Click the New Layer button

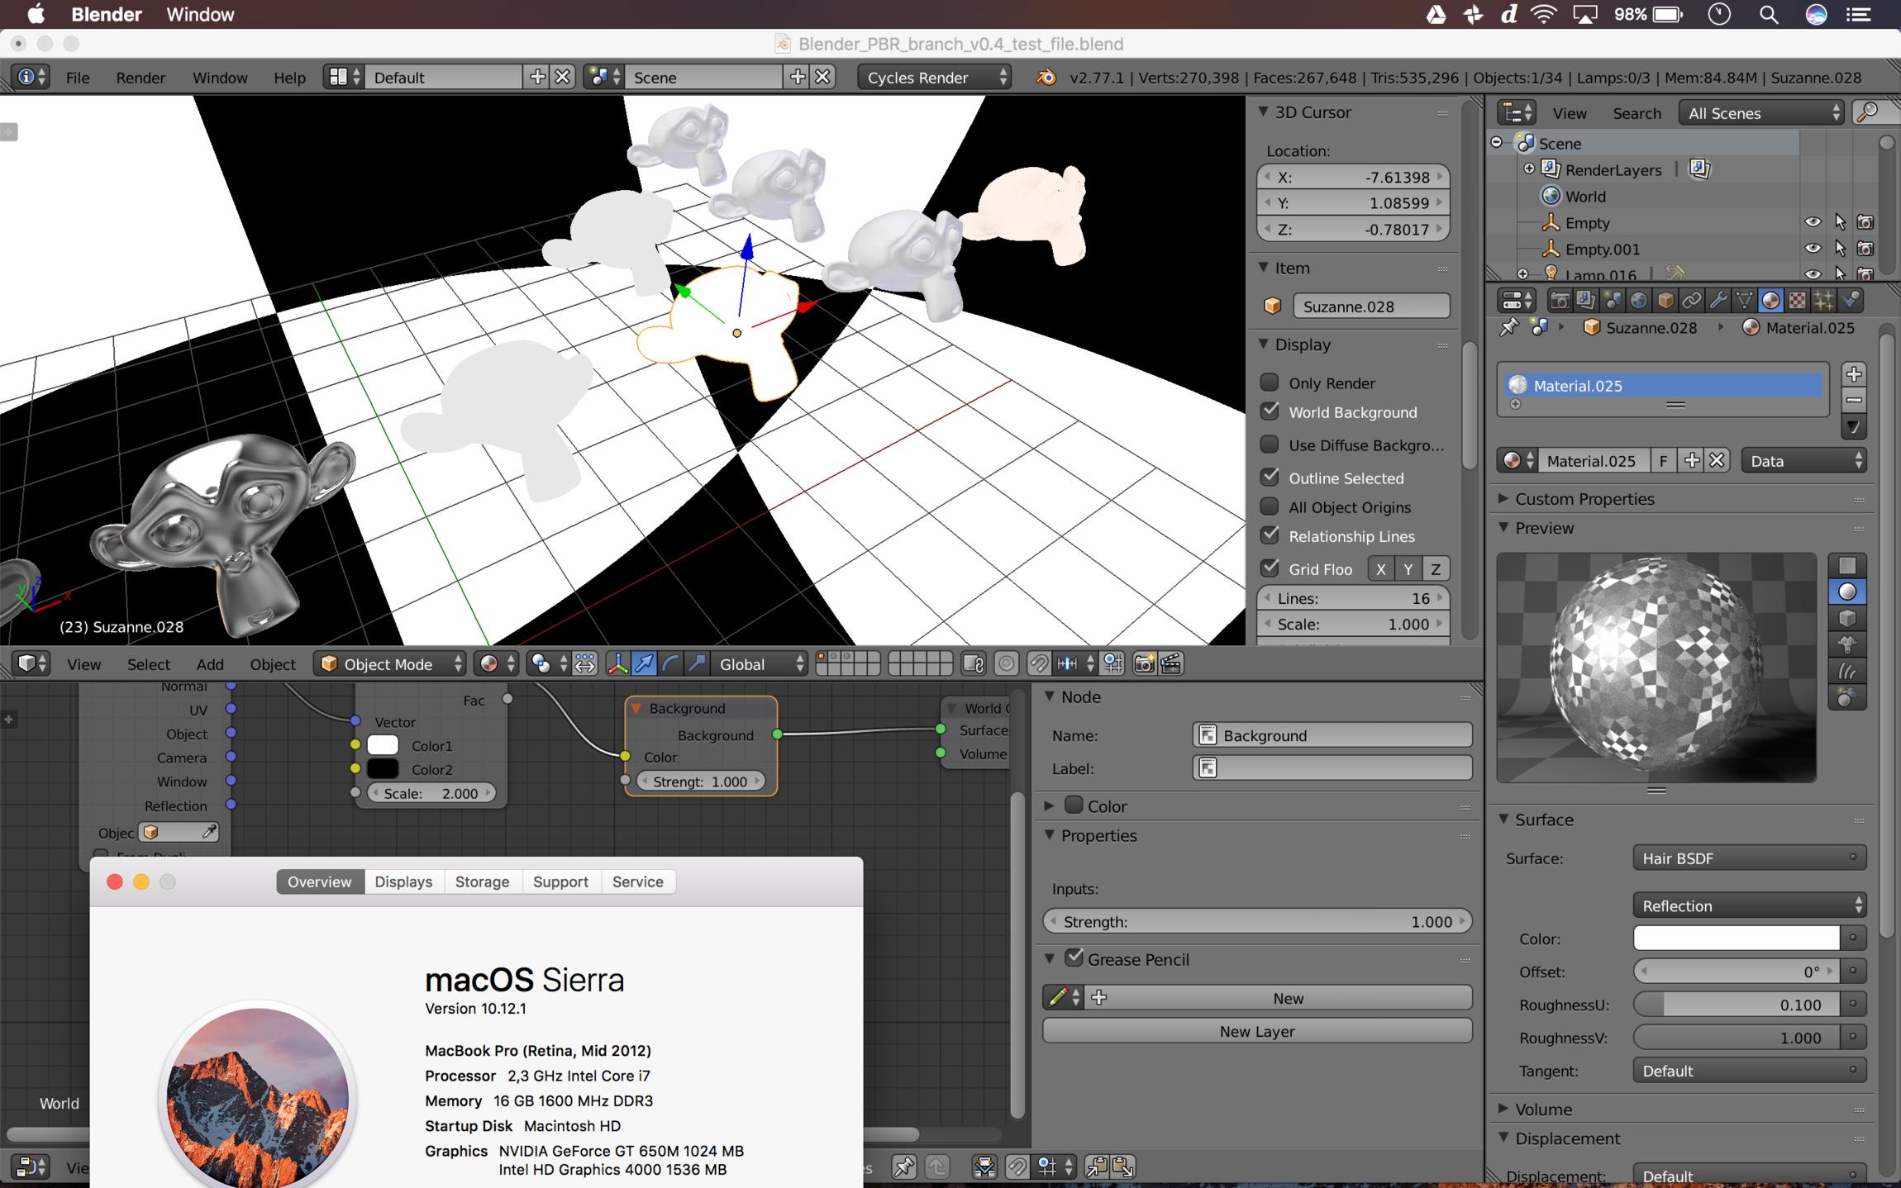click(1257, 1030)
